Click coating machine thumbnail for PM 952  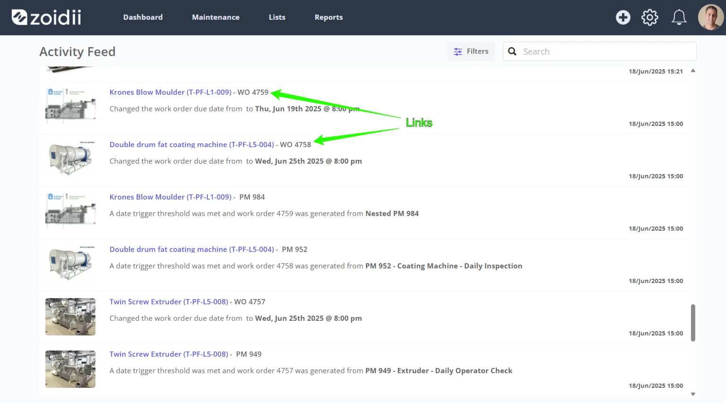click(x=70, y=264)
